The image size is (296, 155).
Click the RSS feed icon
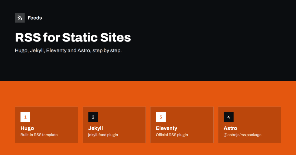[x=20, y=18]
